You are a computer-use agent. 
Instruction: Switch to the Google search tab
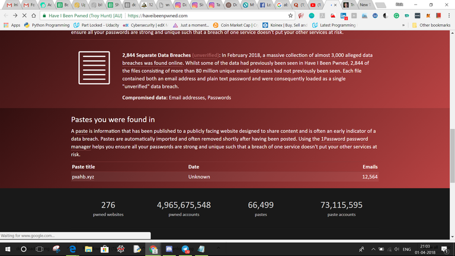point(282,5)
